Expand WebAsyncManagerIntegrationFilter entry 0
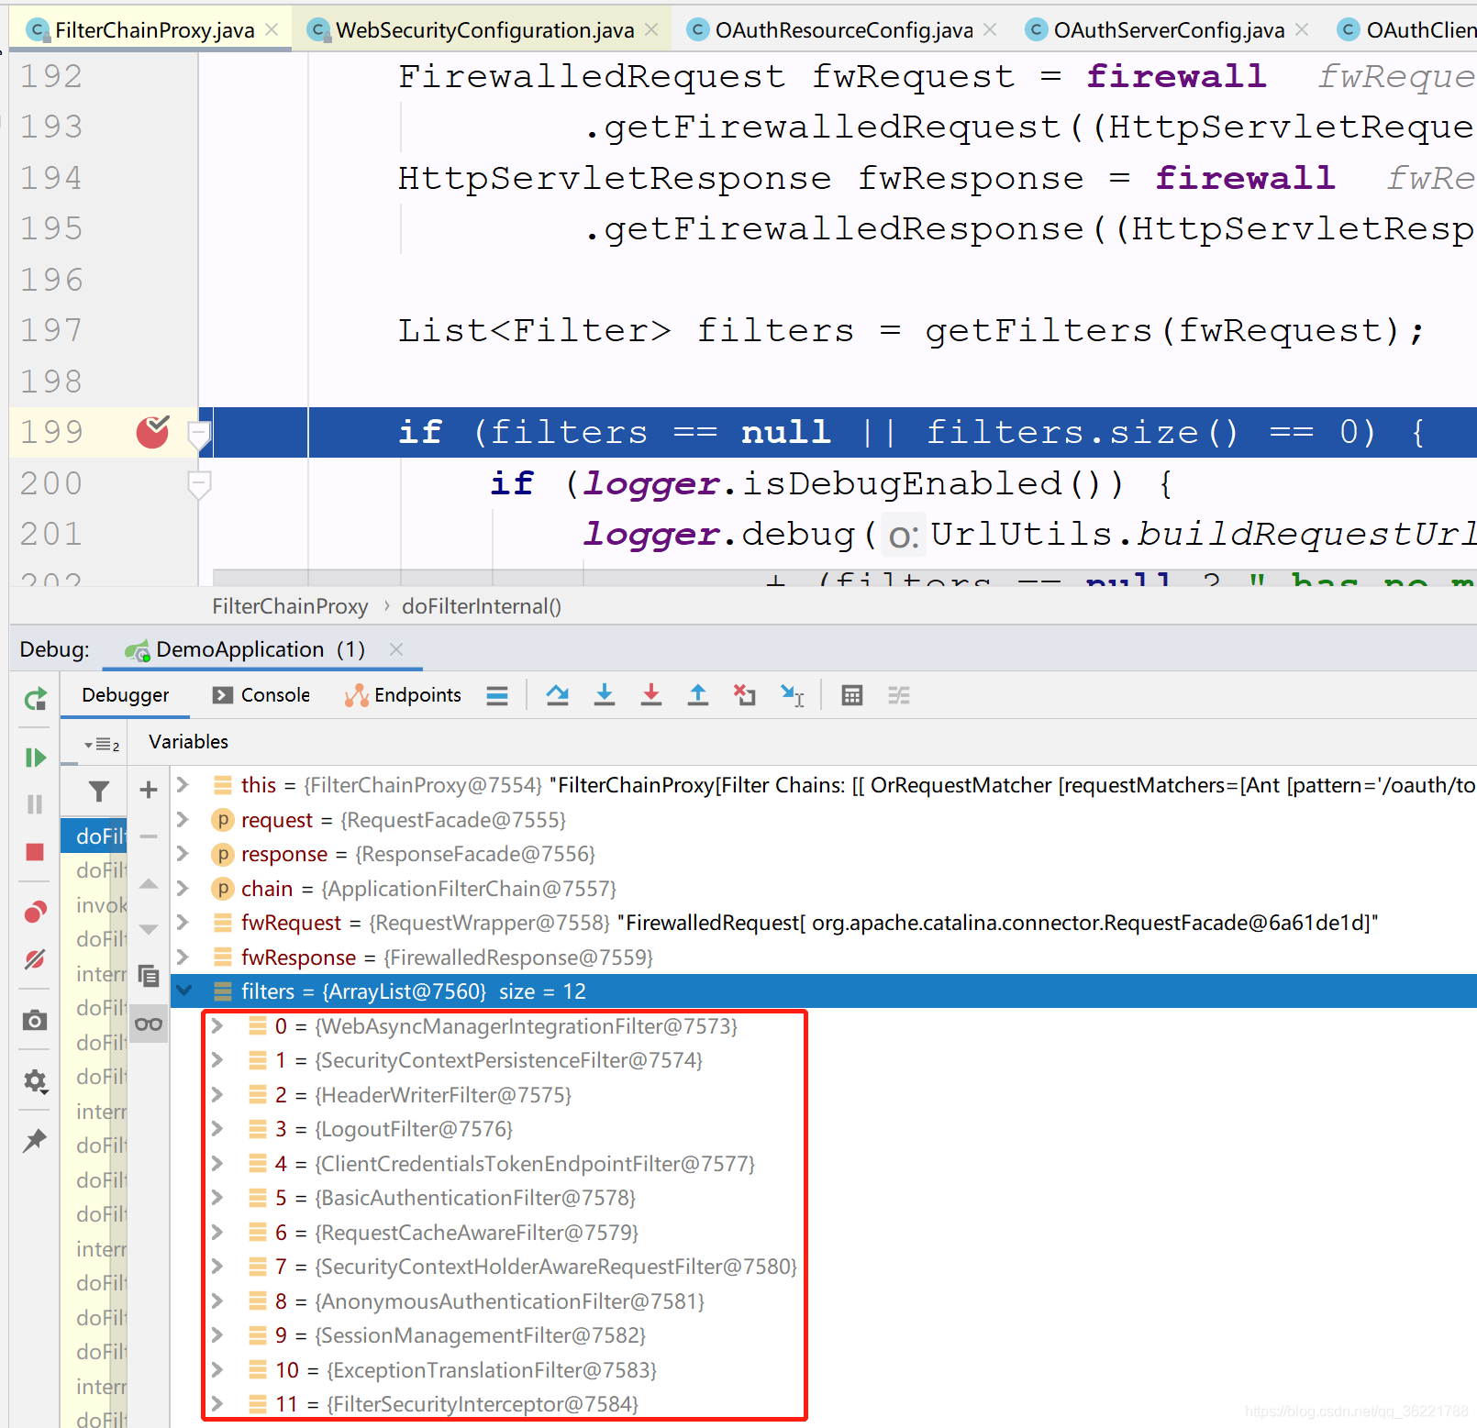This screenshot has height=1428, width=1477. (217, 1026)
